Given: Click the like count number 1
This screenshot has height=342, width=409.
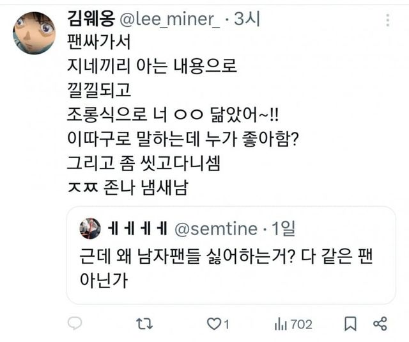Looking at the screenshot, I should tap(225, 325).
